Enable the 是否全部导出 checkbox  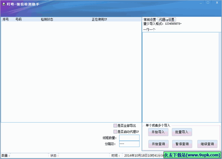click(x=115, y=126)
